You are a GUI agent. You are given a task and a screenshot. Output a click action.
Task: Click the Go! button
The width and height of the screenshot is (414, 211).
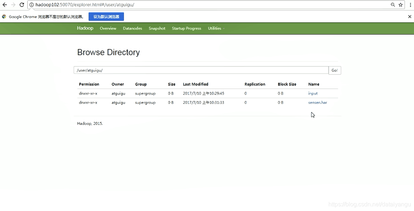(335, 70)
